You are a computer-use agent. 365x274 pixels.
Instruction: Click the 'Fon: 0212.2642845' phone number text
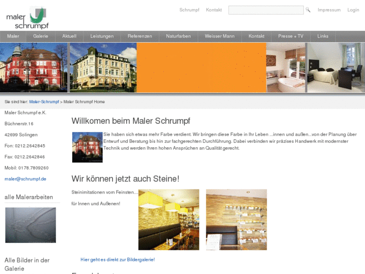(x=25, y=146)
